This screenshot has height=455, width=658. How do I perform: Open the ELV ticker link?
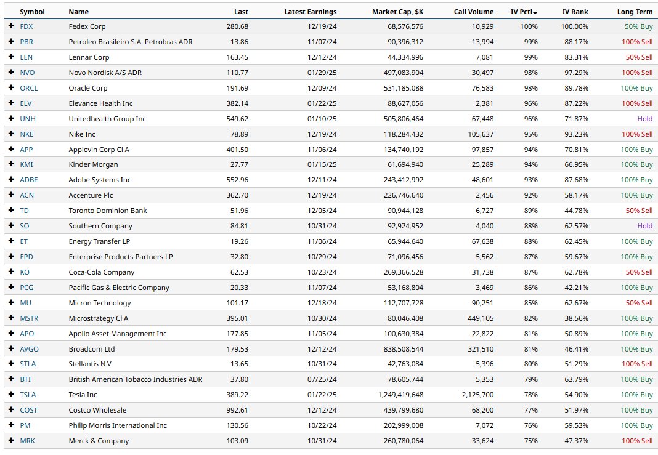point(26,103)
